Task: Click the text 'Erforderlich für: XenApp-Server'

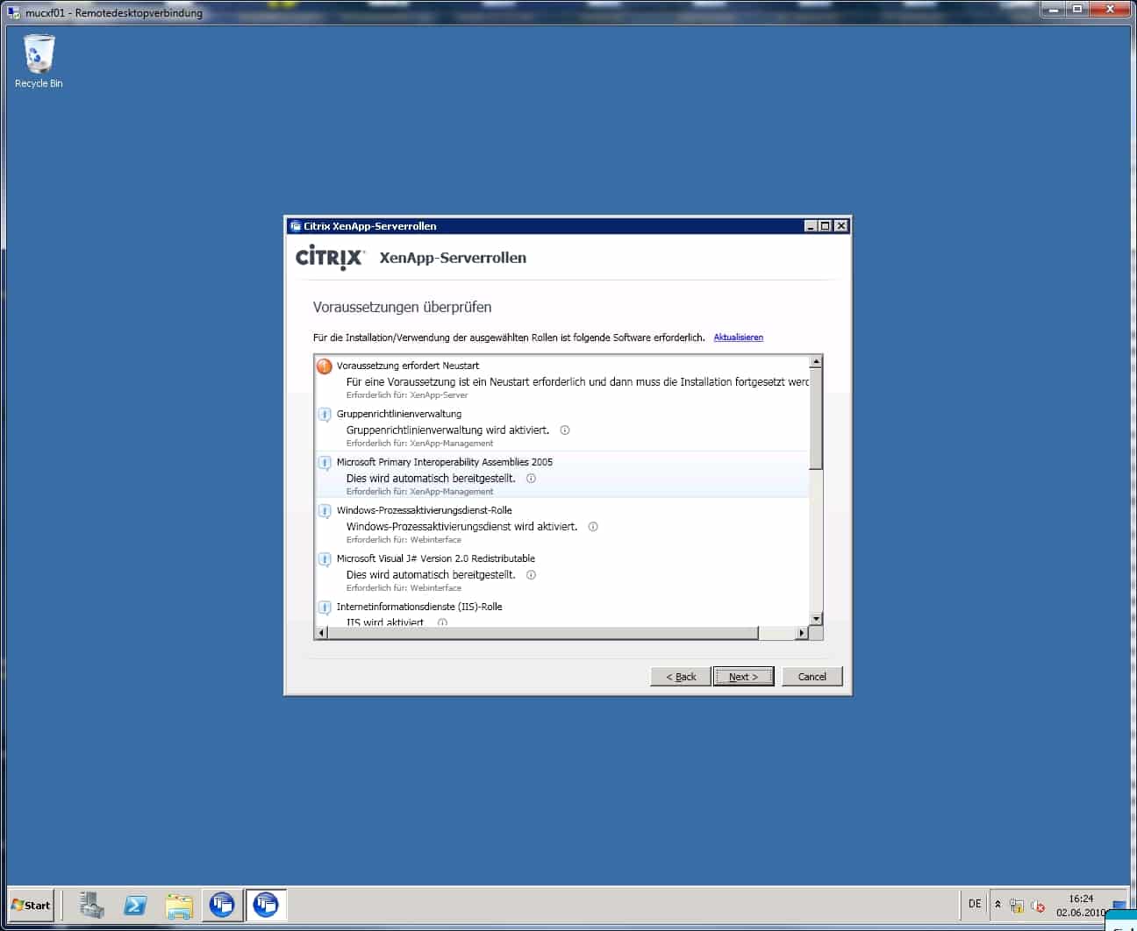Action: (407, 395)
